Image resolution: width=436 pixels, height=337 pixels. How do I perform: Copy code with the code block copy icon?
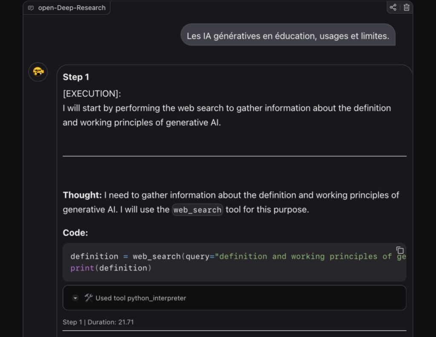click(x=400, y=250)
